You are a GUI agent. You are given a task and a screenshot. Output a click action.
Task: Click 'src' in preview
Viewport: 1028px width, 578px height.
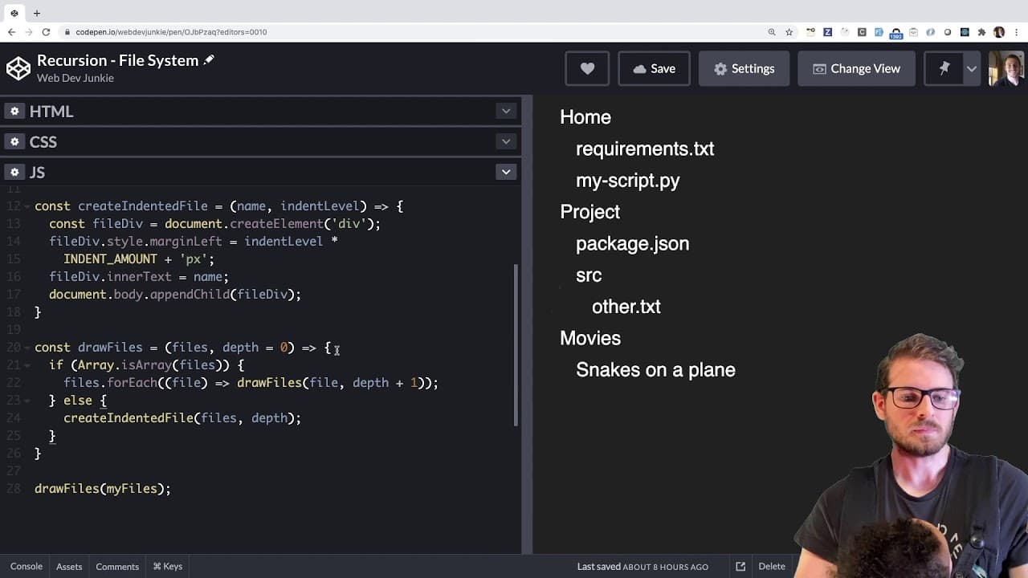pos(589,275)
